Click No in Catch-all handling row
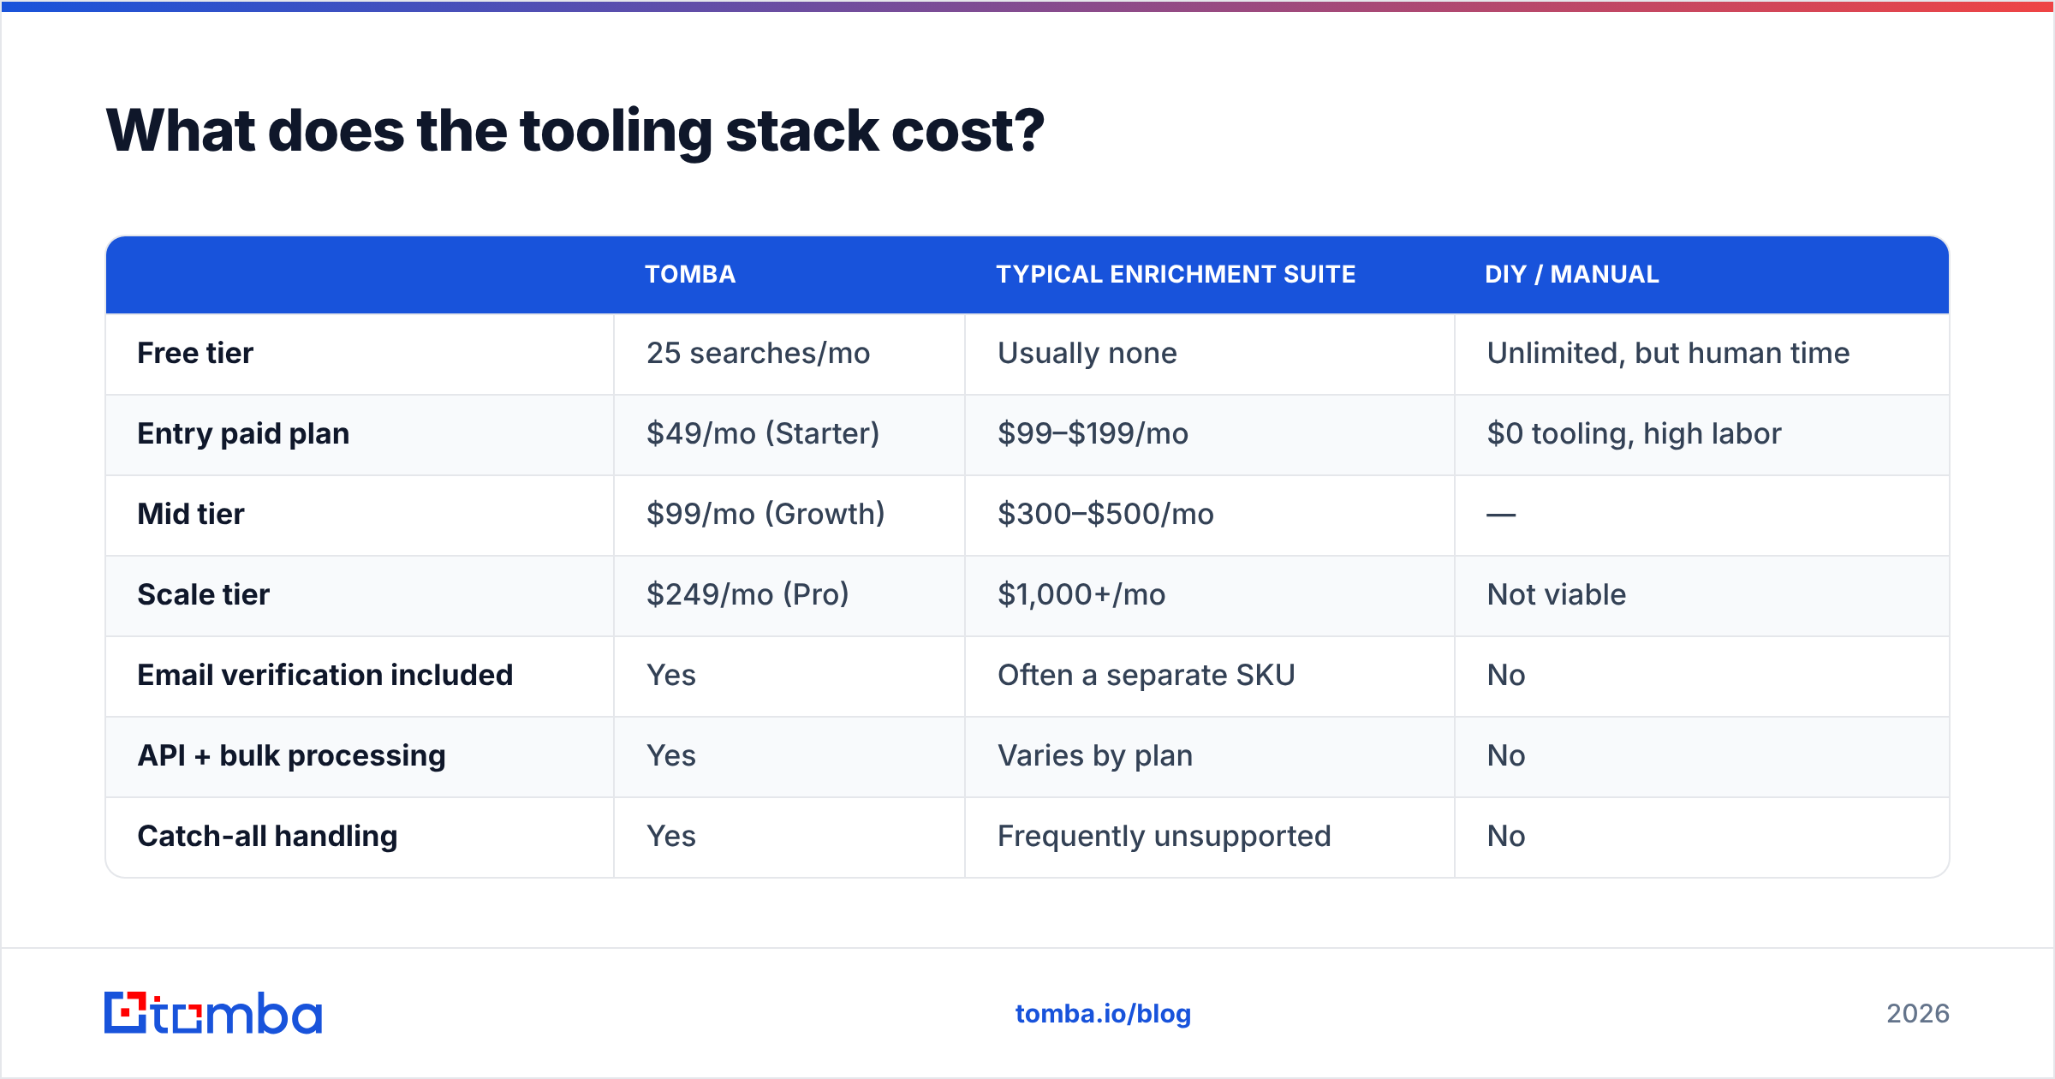The width and height of the screenshot is (2055, 1079). [x=1506, y=836]
